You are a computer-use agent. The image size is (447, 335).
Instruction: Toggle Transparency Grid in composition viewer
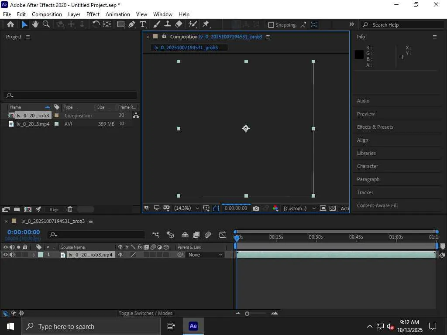pos(333,208)
